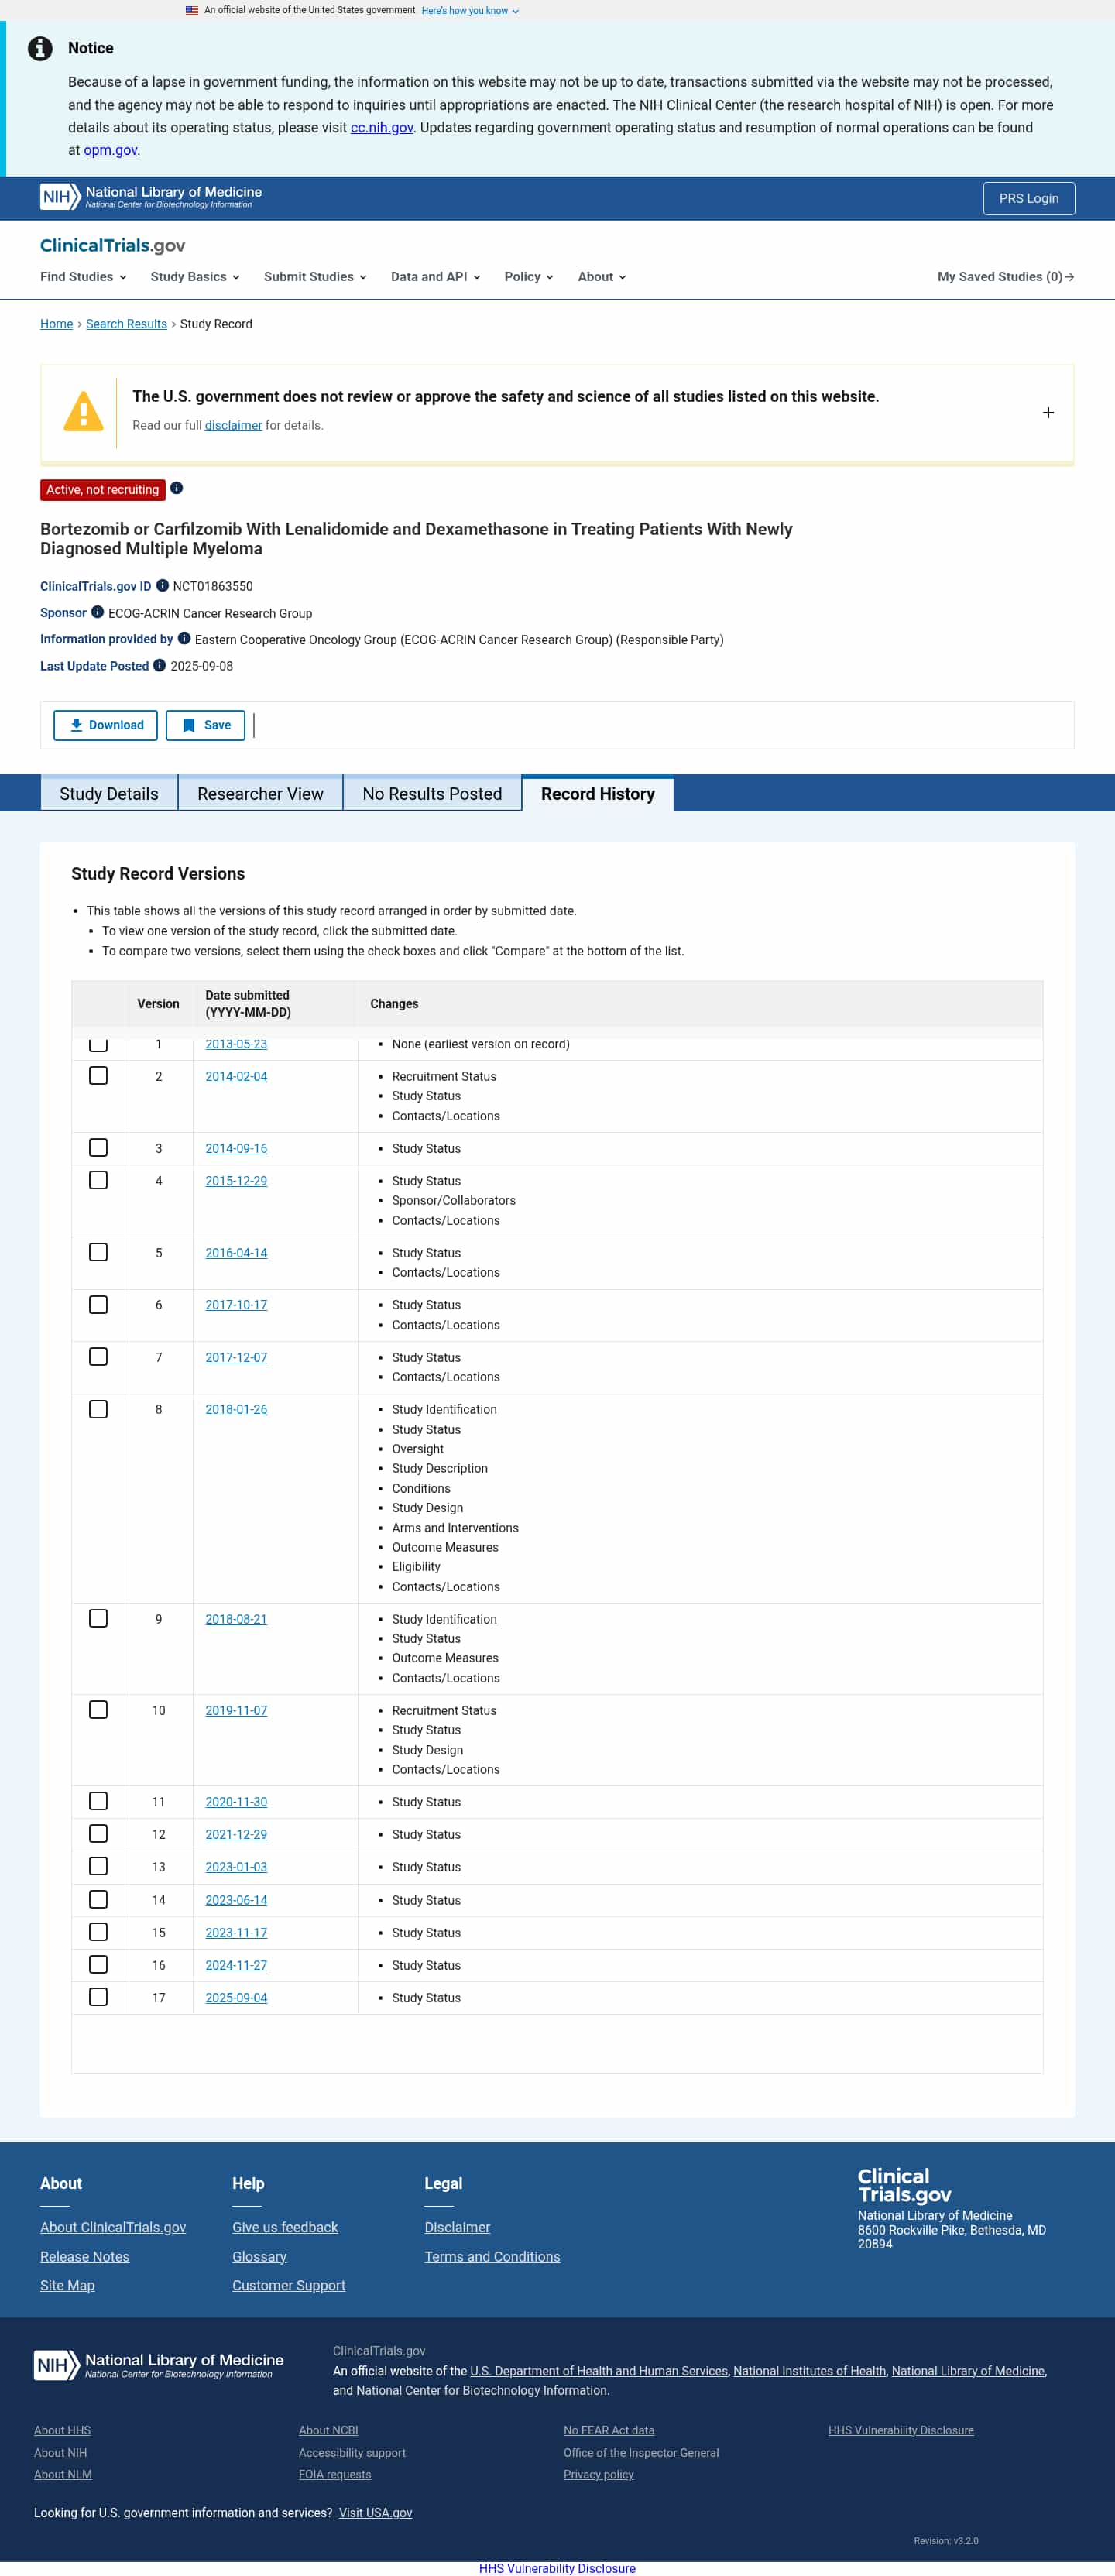1115x2576 pixels.
Task: Visit opm.gov link in the notice
Action: pos(110,150)
